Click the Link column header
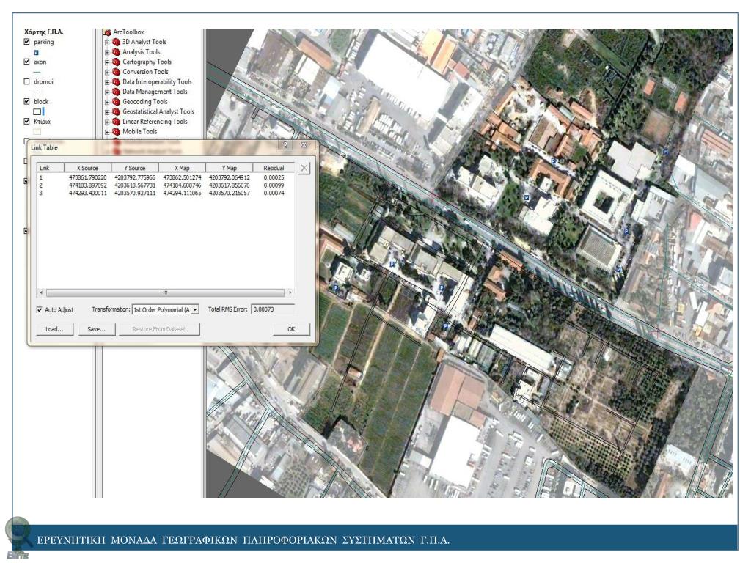The height and width of the screenshot is (563, 751). coord(51,168)
